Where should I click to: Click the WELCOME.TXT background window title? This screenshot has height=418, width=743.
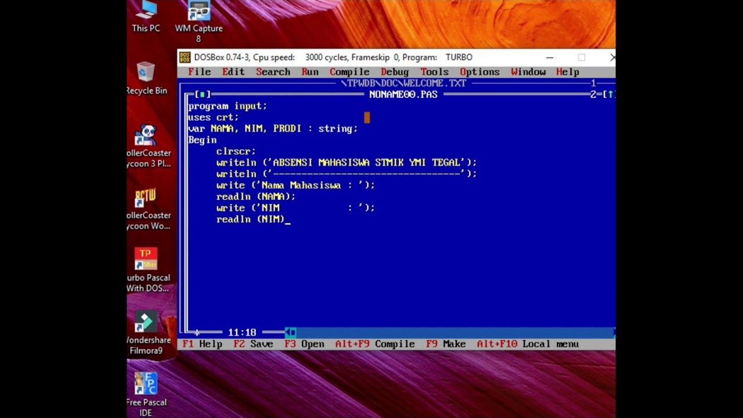(403, 83)
